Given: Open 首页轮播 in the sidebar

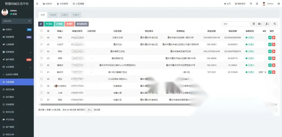Looking at the screenshot, I should 17,90.
